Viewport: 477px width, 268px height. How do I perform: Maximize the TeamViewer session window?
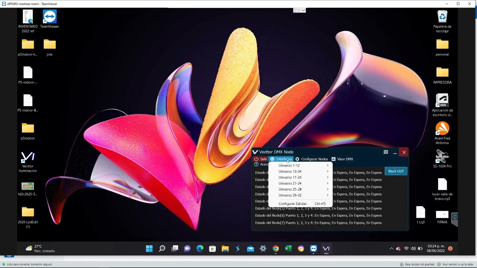[458, 4]
